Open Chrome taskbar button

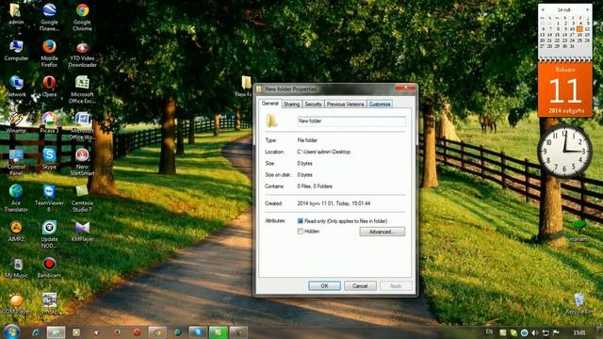(157, 332)
